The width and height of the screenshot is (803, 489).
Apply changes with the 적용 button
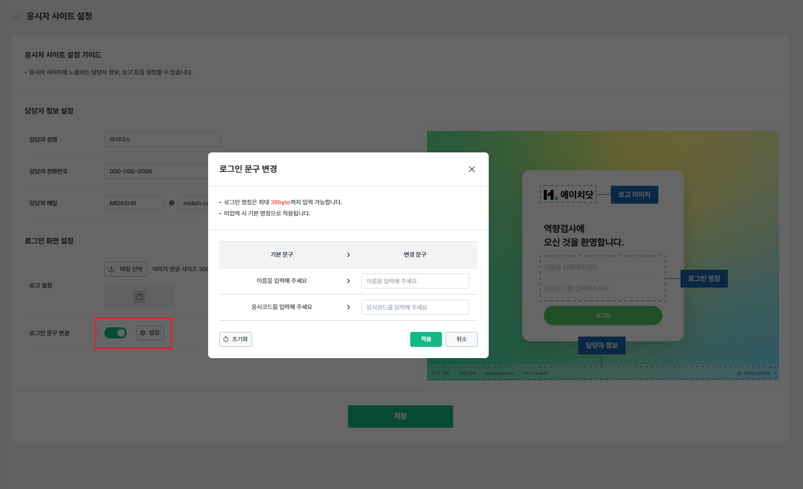point(426,339)
